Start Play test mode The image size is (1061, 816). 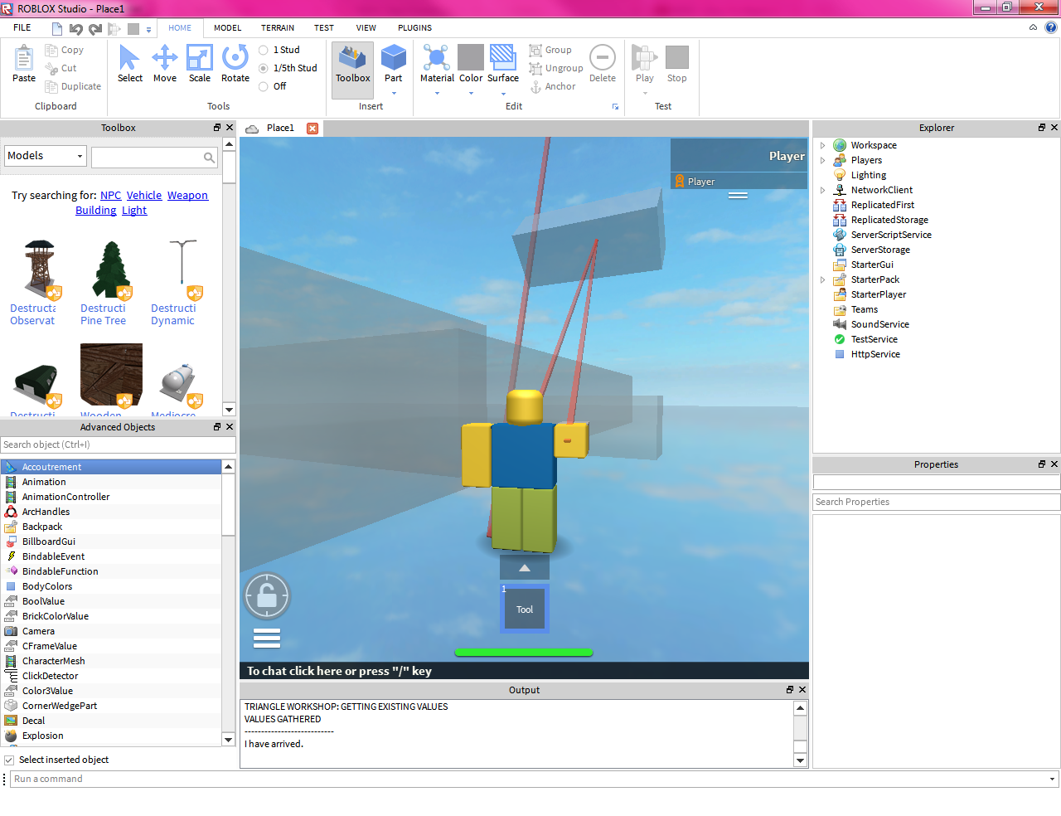click(645, 65)
